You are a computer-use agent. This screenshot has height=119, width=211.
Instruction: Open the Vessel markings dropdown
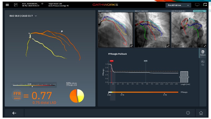(199, 11)
